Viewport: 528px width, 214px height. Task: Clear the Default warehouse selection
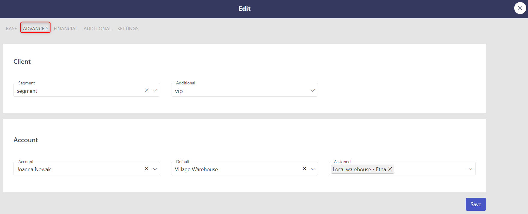(x=304, y=169)
